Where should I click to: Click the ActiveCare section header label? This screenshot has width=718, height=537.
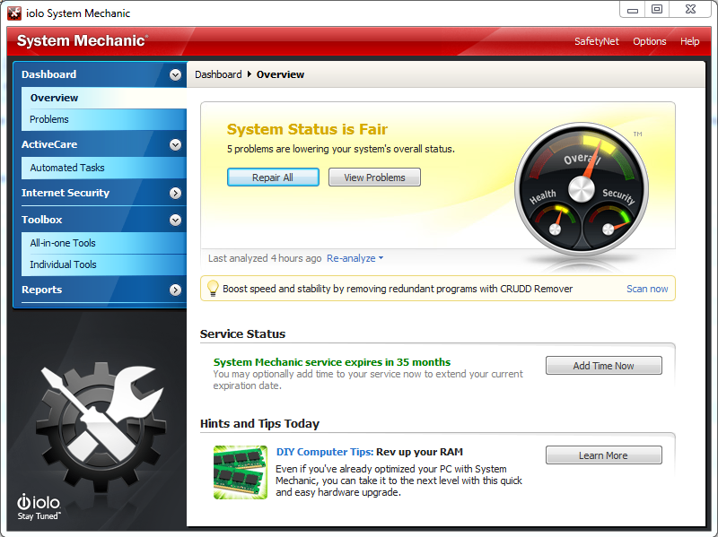pos(49,144)
